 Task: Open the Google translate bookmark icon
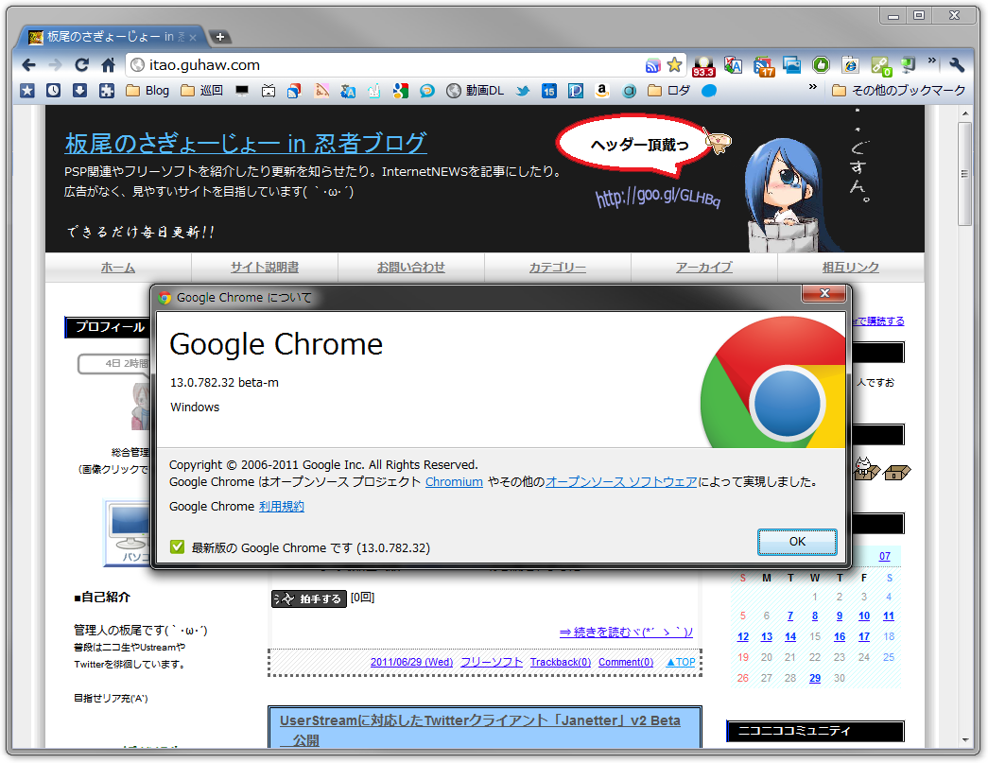pyautogui.click(x=348, y=92)
